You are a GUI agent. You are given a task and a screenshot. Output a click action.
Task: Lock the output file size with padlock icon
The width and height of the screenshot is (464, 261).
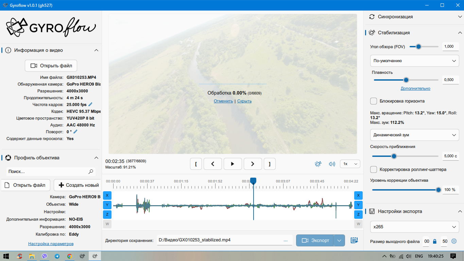(x=434, y=241)
